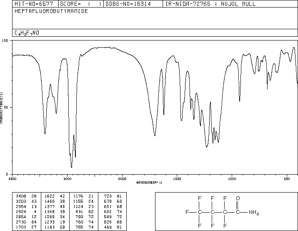Click the x-axis 3000 tick label
The image size is (298, 231).
pos(67,179)
